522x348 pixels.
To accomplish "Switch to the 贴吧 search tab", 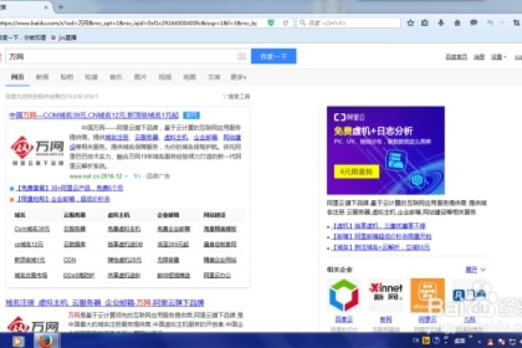I will pos(67,77).
